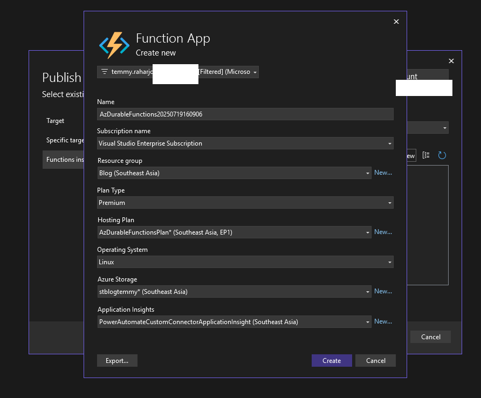481x398 pixels.
Task: Cancel the Function App dialog
Action: tap(375, 361)
